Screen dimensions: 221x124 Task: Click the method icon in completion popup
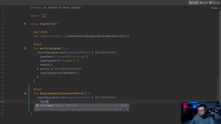[x=37, y=105]
